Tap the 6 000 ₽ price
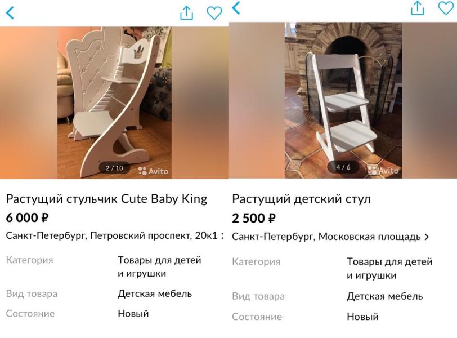 click(x=27, y=218)
